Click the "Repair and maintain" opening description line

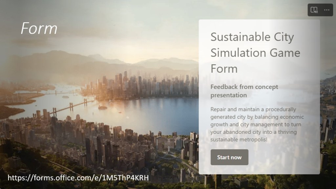coord(253,109)
